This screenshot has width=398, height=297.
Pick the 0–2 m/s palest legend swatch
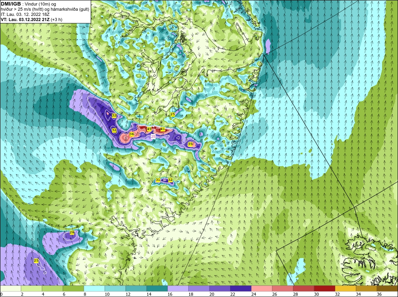tap(10, 289)
